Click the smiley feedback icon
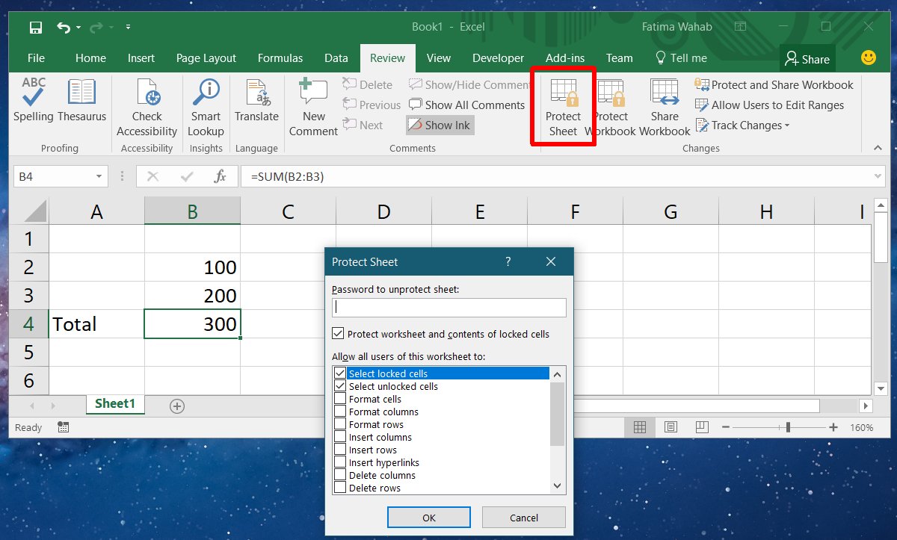This screenshot has width=897, height=540. click(x=869, y=58)
